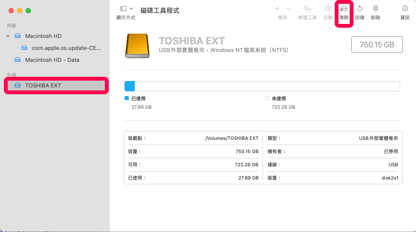Click the 750.15 GB capacity table value
This screenshot has height=232, width=416.
pos(247,151)
